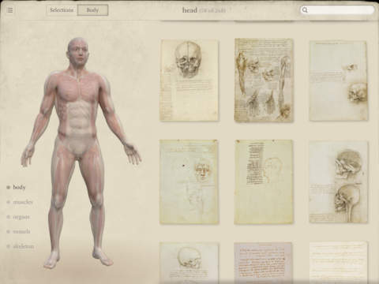Open the sheet with small skull sketch at right
This screenshot has width=379, height=284.
click(338, 80)
